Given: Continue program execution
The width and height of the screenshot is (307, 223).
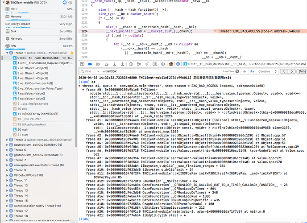Looking at the screenshot, I should click(98, 64).
